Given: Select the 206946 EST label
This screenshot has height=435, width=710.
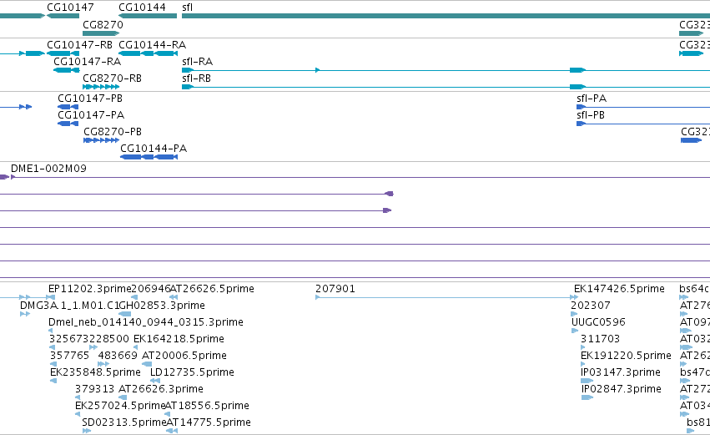Looking at the screenshot, I should click(151, 289).
